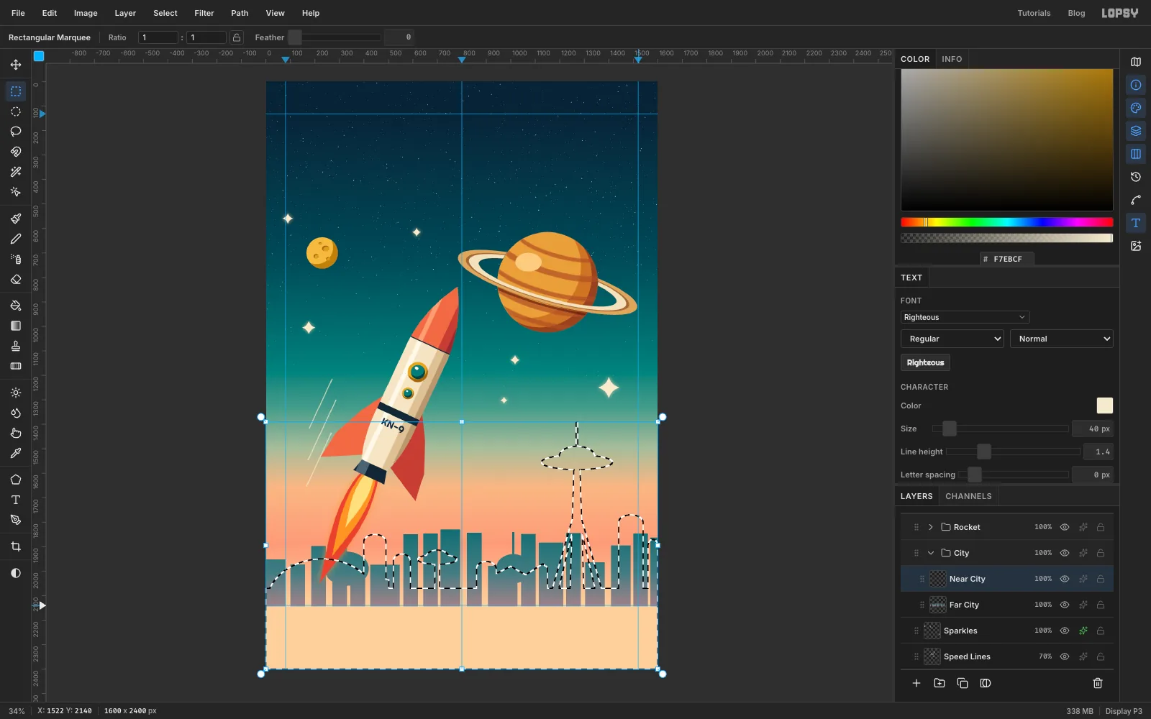The height and width of the screenshot is (719, 1151).
Task: Click the font Size value field
Action: tap(1093, 429)
